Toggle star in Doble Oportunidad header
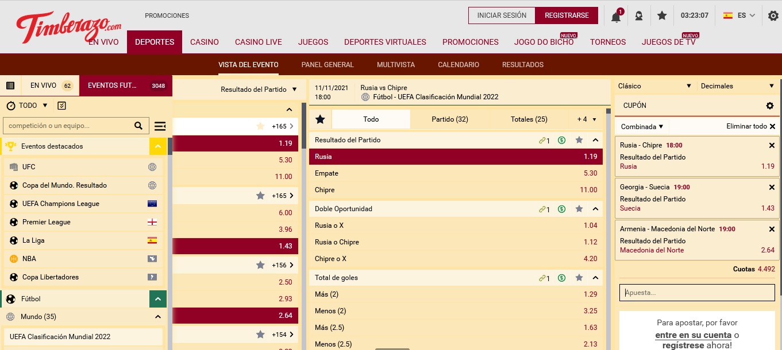 pyautogui.click(x=579, y=209)
